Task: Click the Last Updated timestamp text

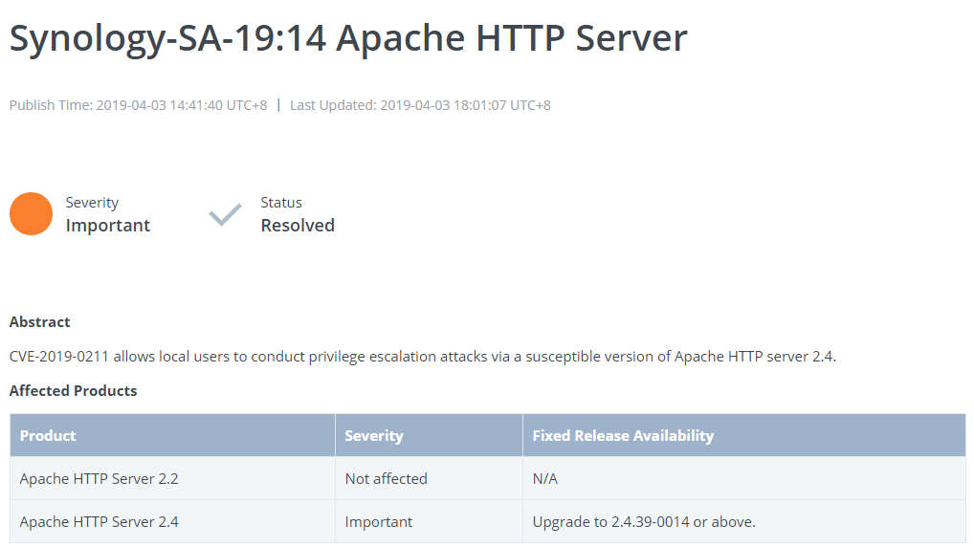Action: point(421,105)
